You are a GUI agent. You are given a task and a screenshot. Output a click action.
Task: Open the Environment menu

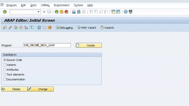(x=61, y=5)
